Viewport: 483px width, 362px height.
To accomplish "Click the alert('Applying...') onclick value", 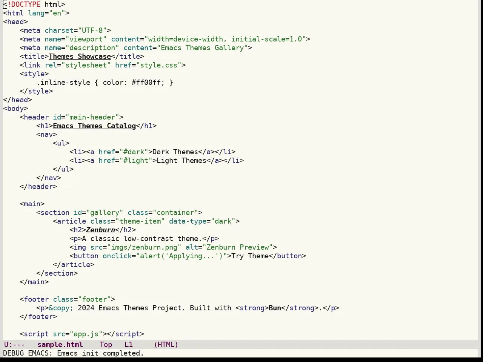I will pyautogui.click(x=182, y=256).
